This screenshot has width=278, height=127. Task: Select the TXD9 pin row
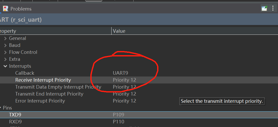(139, 115)
